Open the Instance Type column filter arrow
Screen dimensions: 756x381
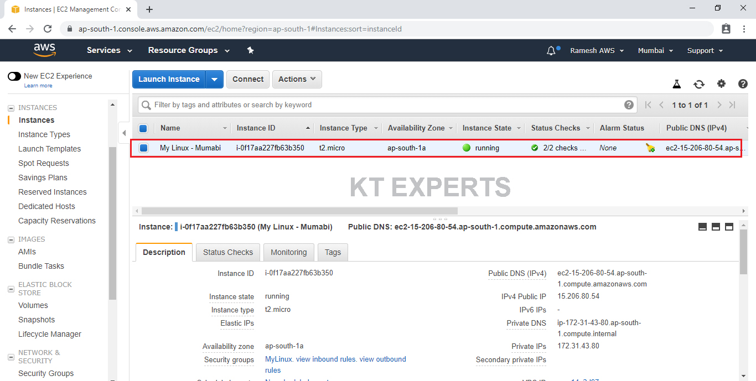pos(376,128)
